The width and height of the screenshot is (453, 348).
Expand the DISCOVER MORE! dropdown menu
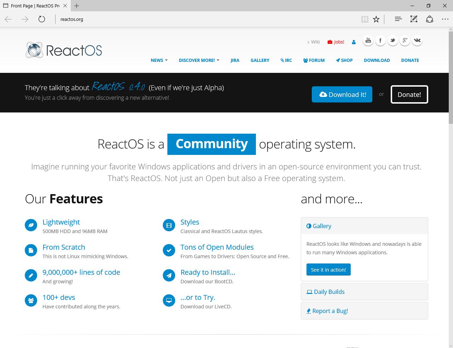(199, 60)
